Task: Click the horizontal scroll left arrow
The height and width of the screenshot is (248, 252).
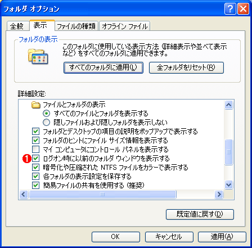Action: 24,194
